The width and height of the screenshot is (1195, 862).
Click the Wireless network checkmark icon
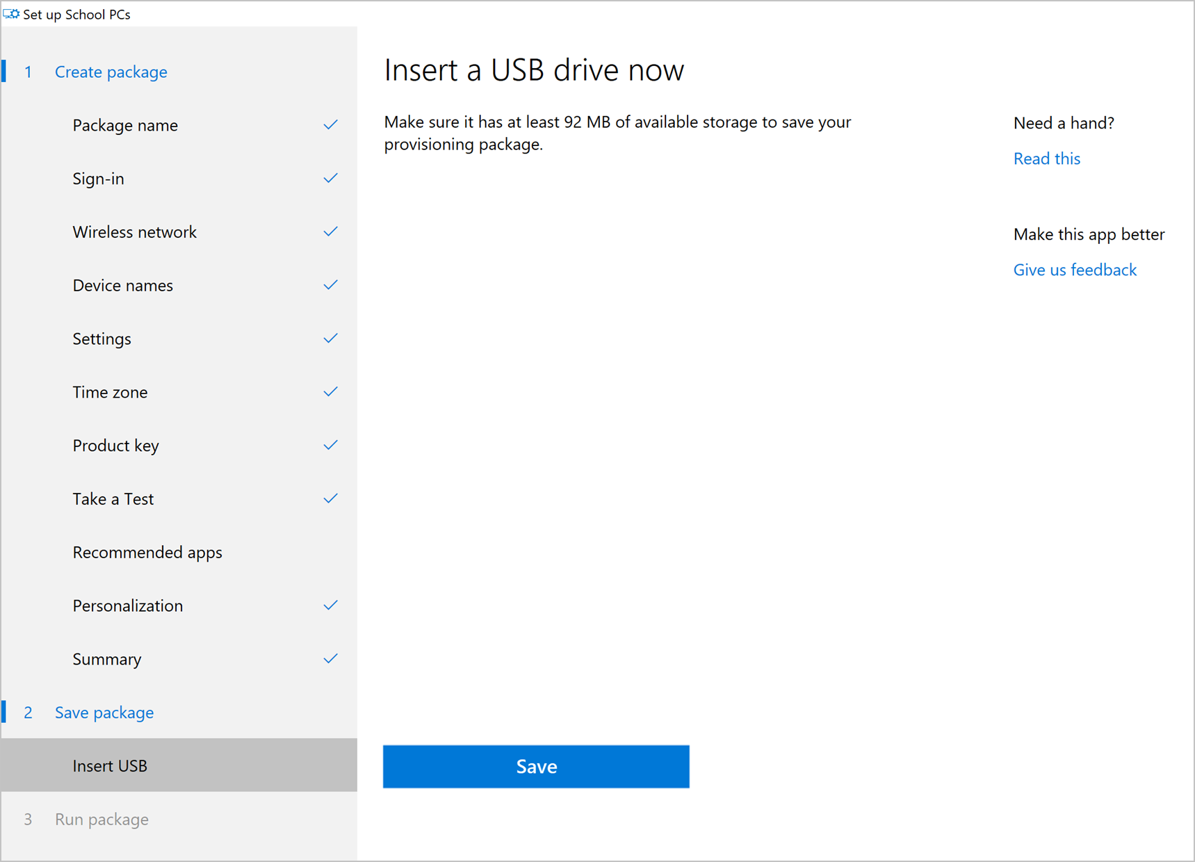(331, 231)
